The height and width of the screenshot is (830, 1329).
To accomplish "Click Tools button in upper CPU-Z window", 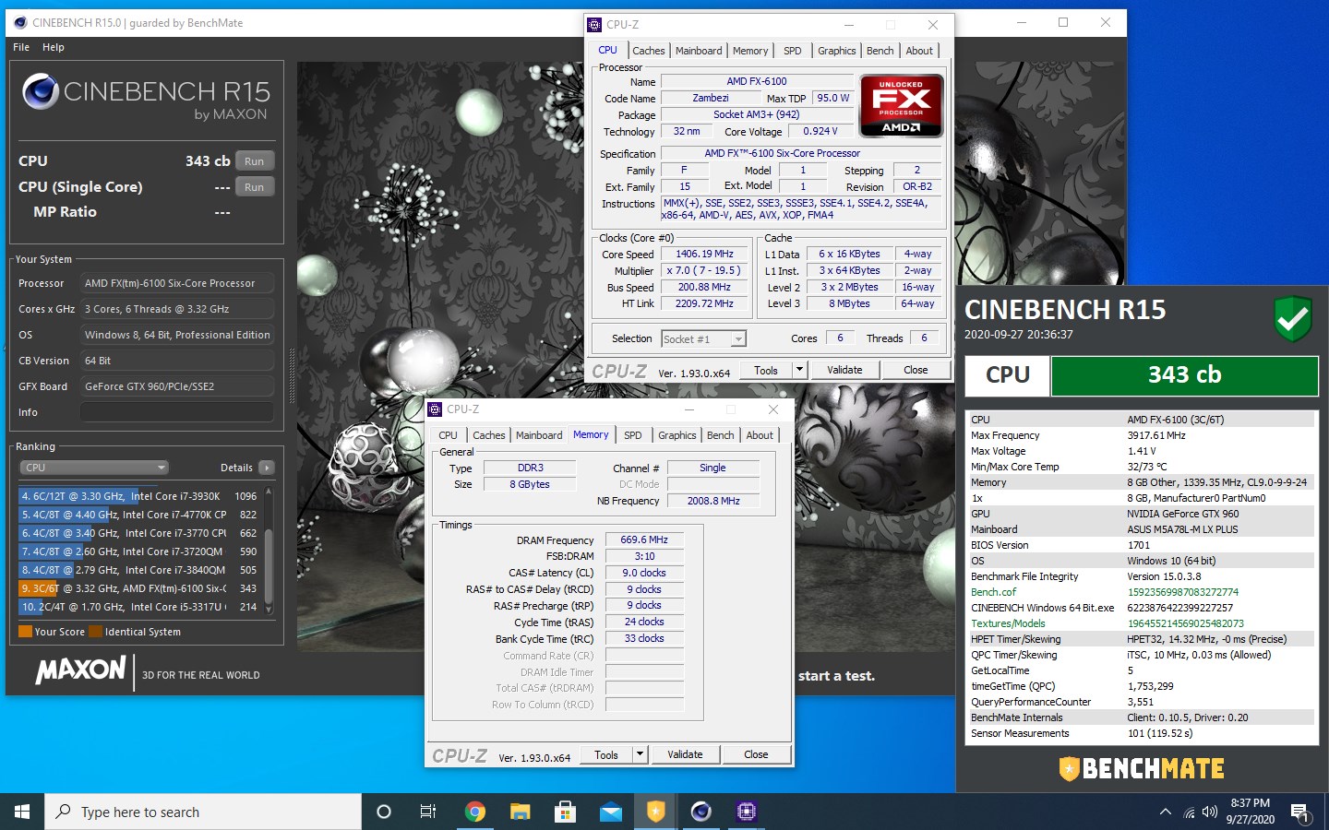I will (766, 370).
